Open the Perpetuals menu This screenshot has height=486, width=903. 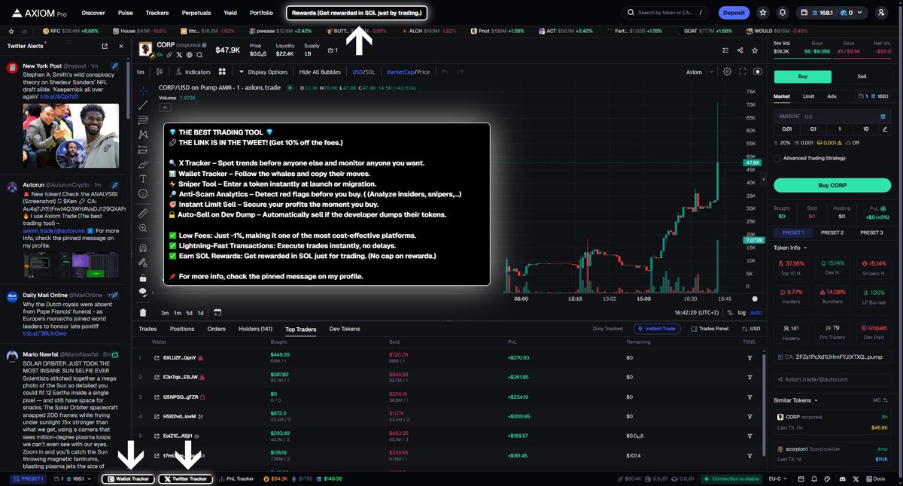click(x=196, y=13)
